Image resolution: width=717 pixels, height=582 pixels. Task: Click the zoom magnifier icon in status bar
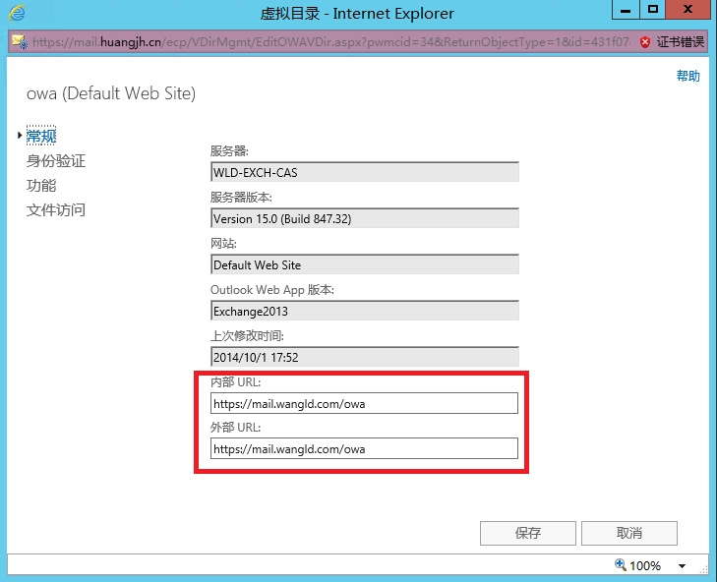point(620,565)
